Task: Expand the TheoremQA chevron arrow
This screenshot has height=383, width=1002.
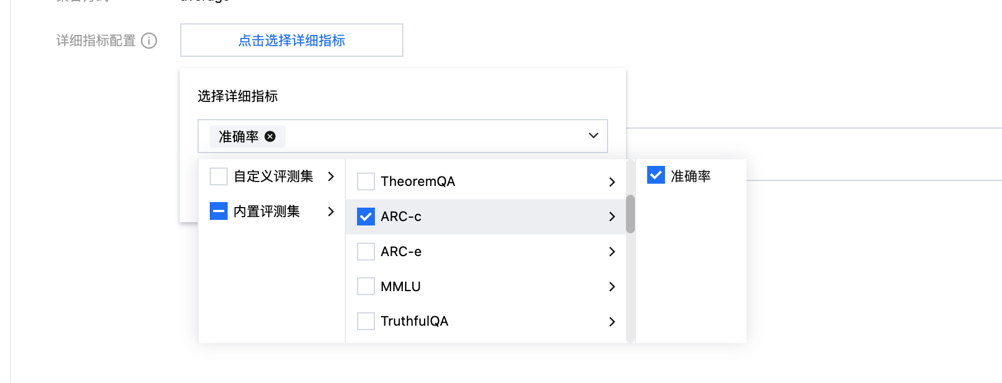Action: pos(612,182)
